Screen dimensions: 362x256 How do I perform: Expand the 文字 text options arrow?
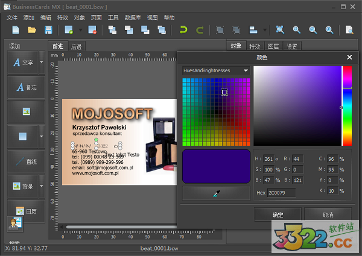tap(42, 63)
